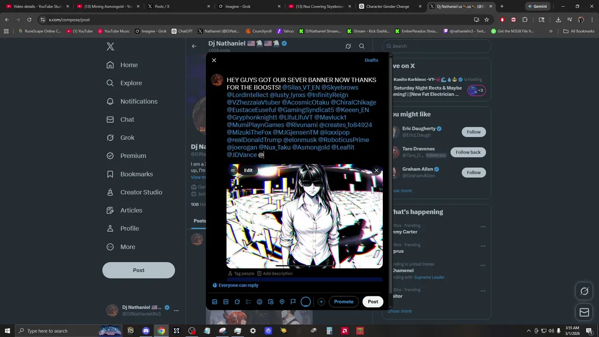Open Chrome extensions puzzle icon

(x=525, y=20)
